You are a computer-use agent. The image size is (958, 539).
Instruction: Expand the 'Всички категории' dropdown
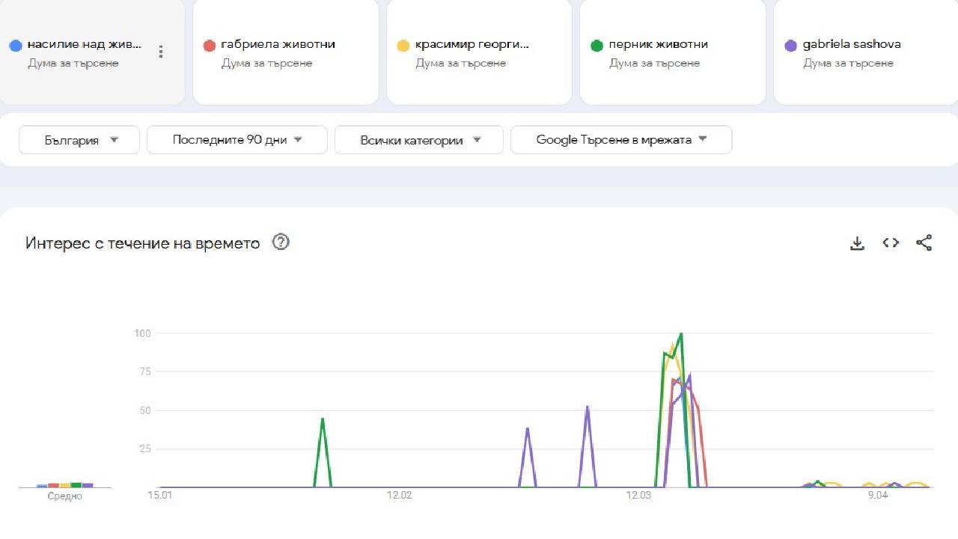tap(418, 140)
